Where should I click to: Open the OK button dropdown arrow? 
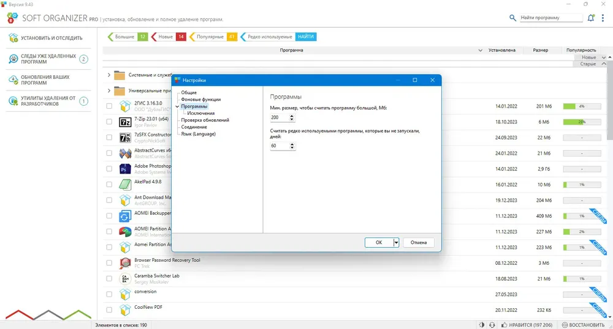pyautogui.click(x=396, y=242)
